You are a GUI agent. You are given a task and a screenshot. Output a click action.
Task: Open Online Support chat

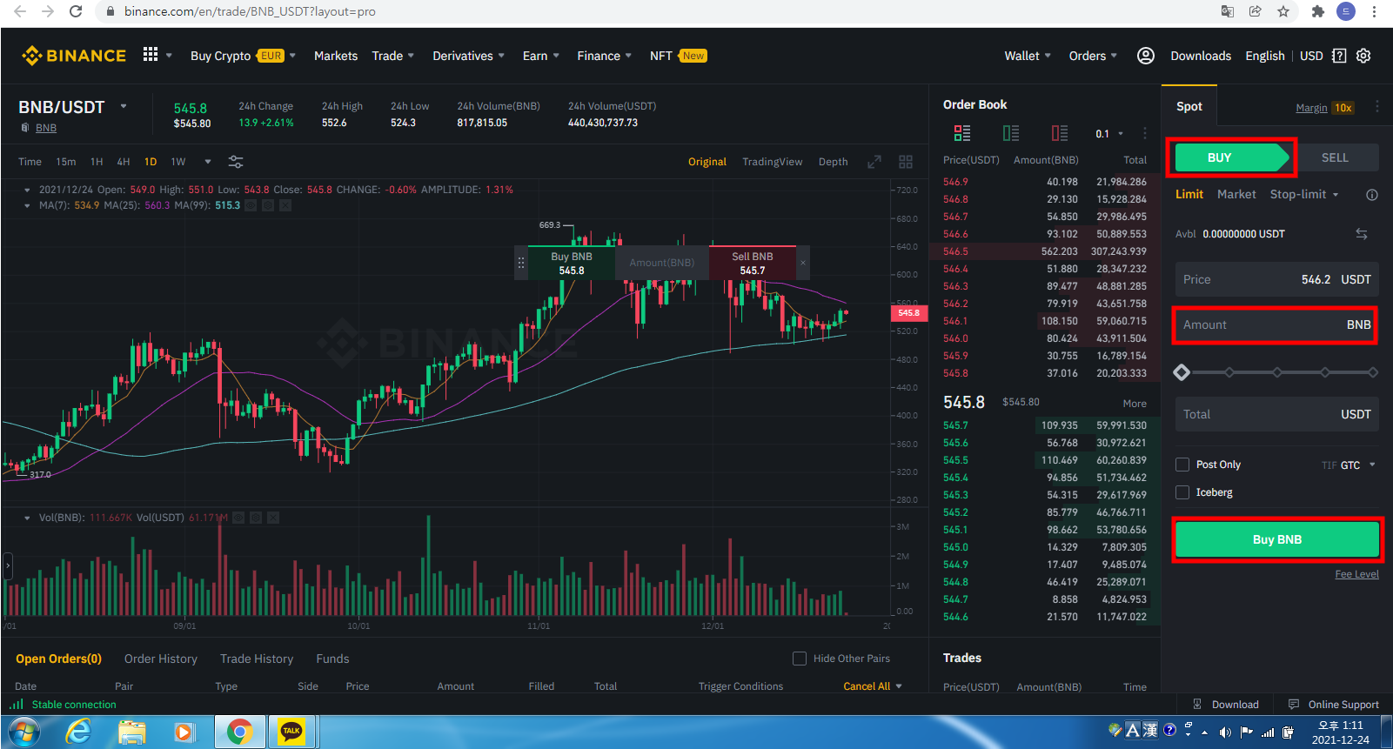point(1334,705)
